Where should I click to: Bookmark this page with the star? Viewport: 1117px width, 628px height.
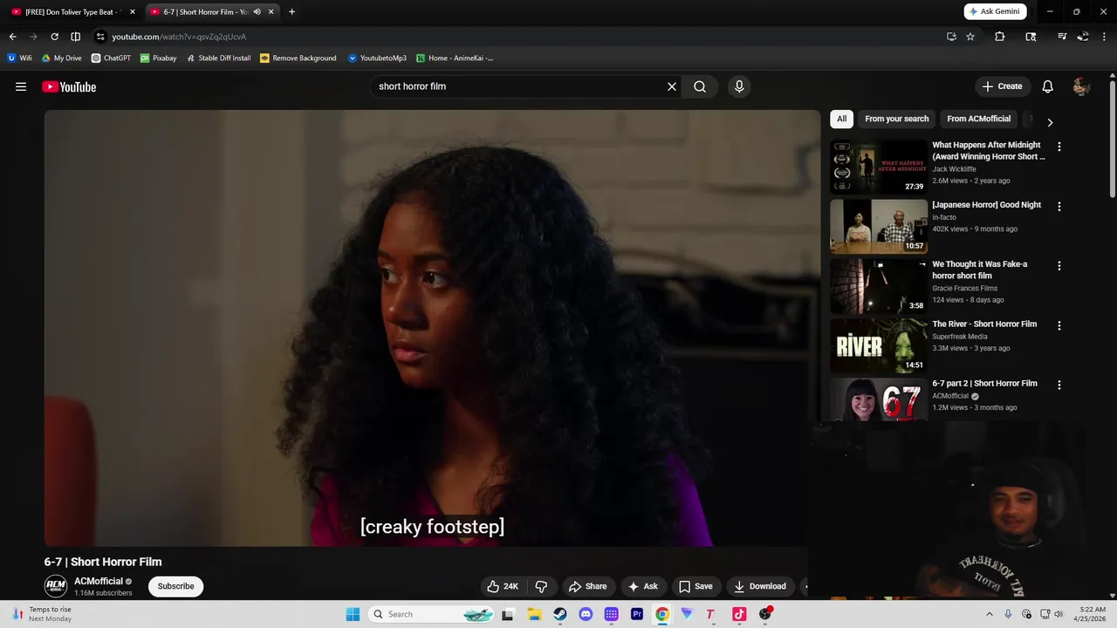(x=970, y=37)
